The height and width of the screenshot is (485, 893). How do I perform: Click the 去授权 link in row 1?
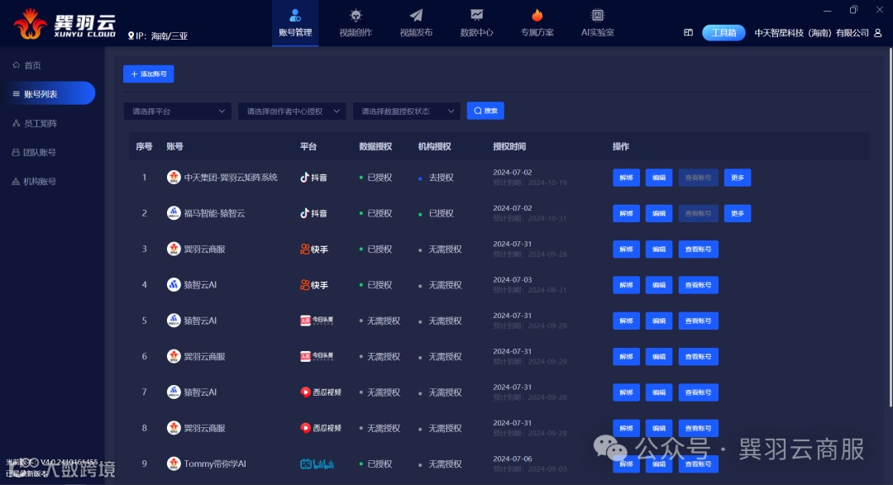pyautogui.click(x=441, y=178)
